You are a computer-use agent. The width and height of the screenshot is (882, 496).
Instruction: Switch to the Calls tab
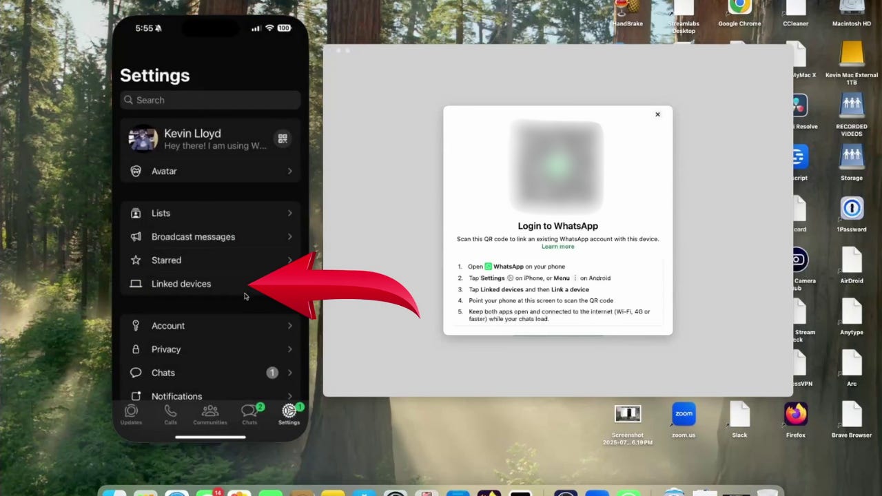[170, 414]
